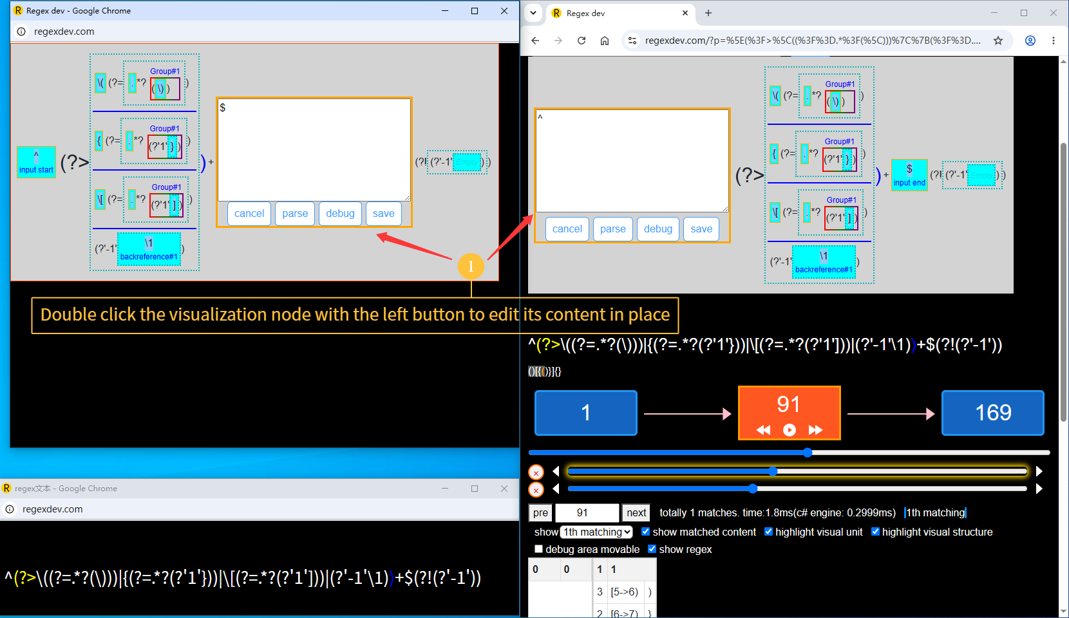Click save in the right window editor
Image resolution: width=1069 pixels, height=618 pixels.
pos(701,229)
